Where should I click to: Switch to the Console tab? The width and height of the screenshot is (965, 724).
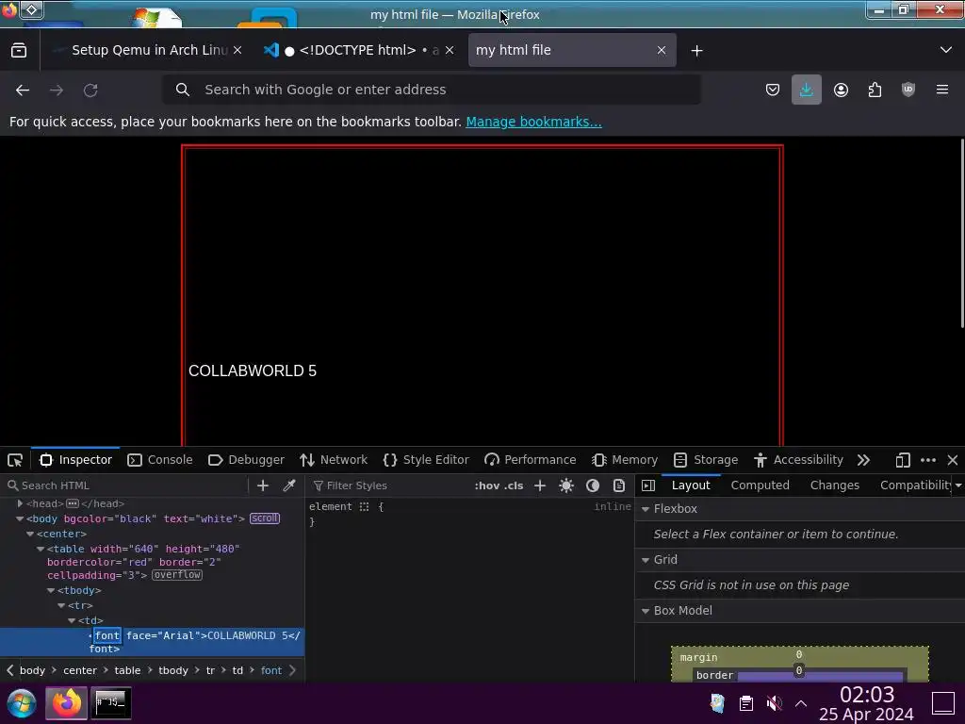[160, 460]
